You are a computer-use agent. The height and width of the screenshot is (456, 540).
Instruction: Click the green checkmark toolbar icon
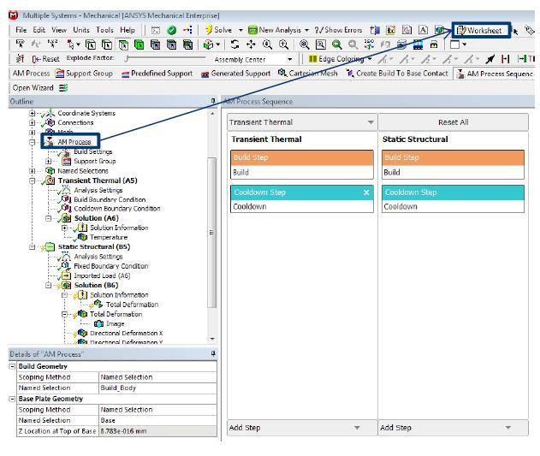[171, 30]
